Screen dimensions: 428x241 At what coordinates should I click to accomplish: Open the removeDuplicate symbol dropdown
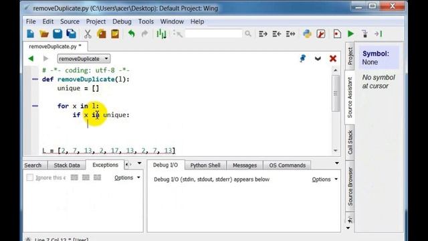point(84,58)
